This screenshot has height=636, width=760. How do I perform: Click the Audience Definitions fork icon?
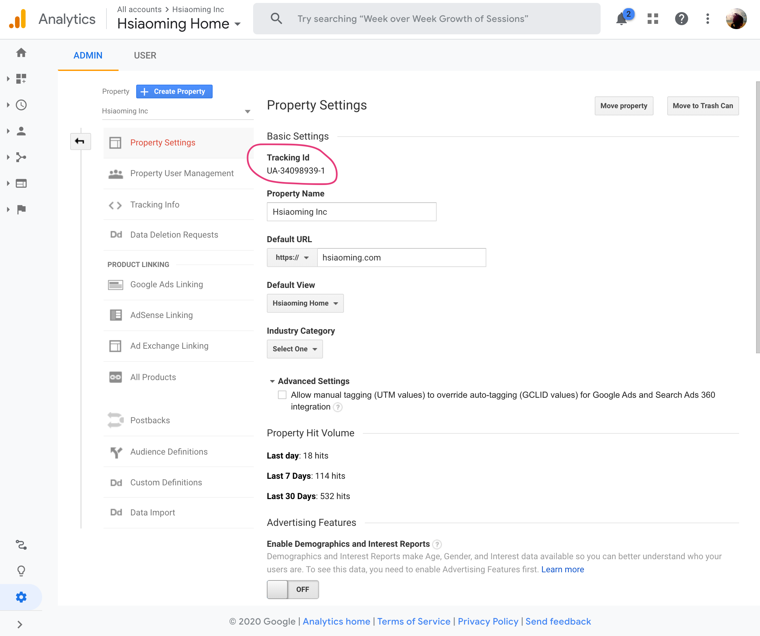[x=116, y=452]
